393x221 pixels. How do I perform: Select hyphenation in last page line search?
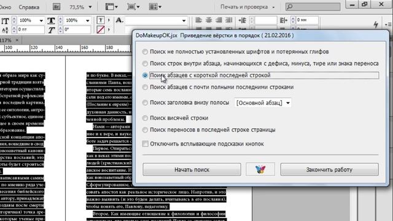tap(145, 130)
